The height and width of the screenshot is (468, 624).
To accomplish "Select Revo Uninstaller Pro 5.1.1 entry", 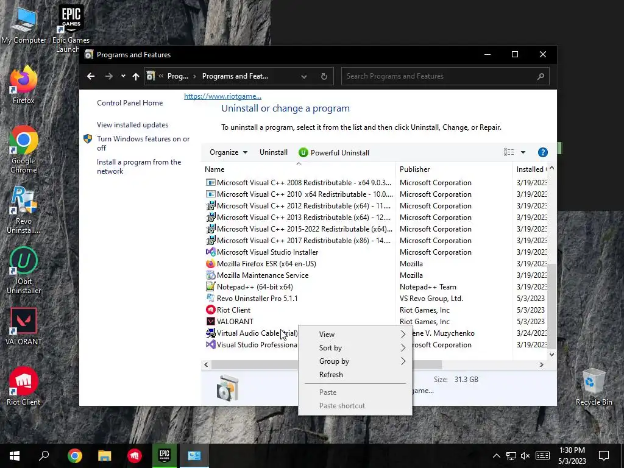I will [x=257, y=298].
